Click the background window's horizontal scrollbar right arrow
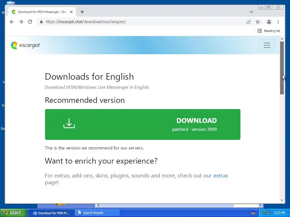Image resolution: width=290 pixels, height=217 pixels. tap(261, 205)
